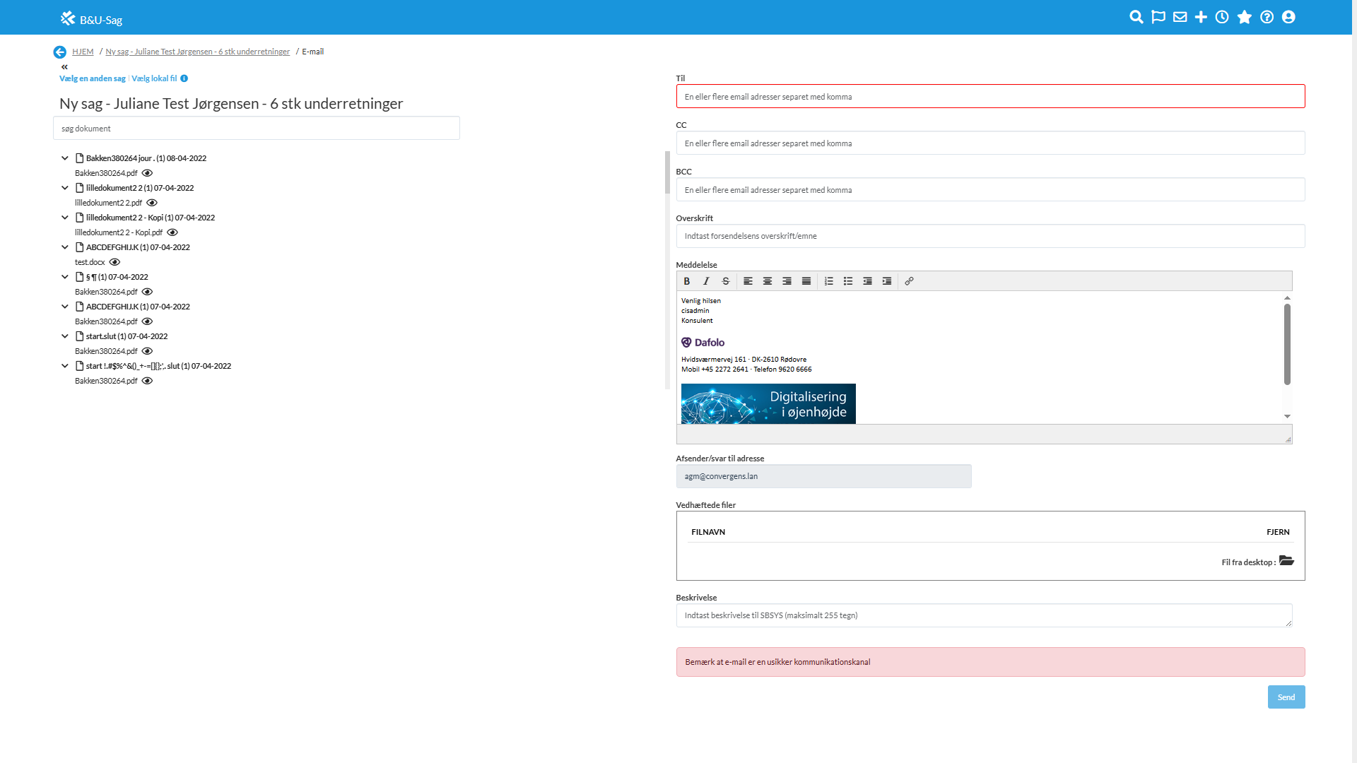The image size is (1357, 763).
Task: Click message editor vertical scrollbar
Action: click(x=1287, y=345)
